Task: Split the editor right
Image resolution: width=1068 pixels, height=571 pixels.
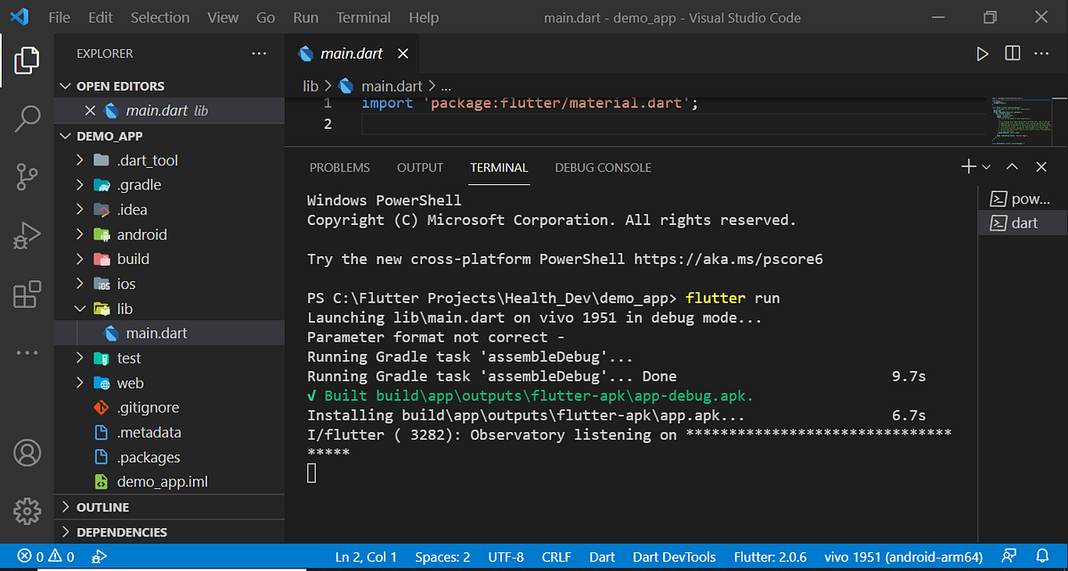Action: pyautogui.click(x=1013, y=54)
